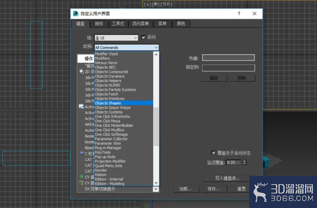The width and height of the screenshot is (317, 208).
Task: Toggle the 活动 checkbox
Action: [143, 37]
